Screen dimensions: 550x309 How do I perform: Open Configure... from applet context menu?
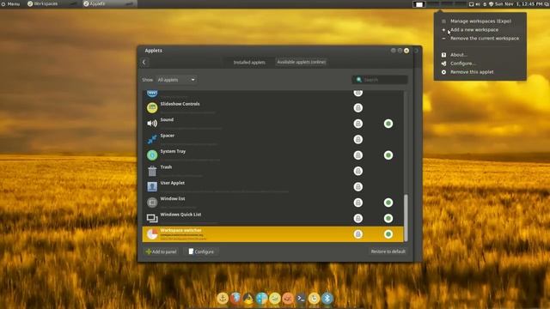pyautogui.click(x=463, y=64)
